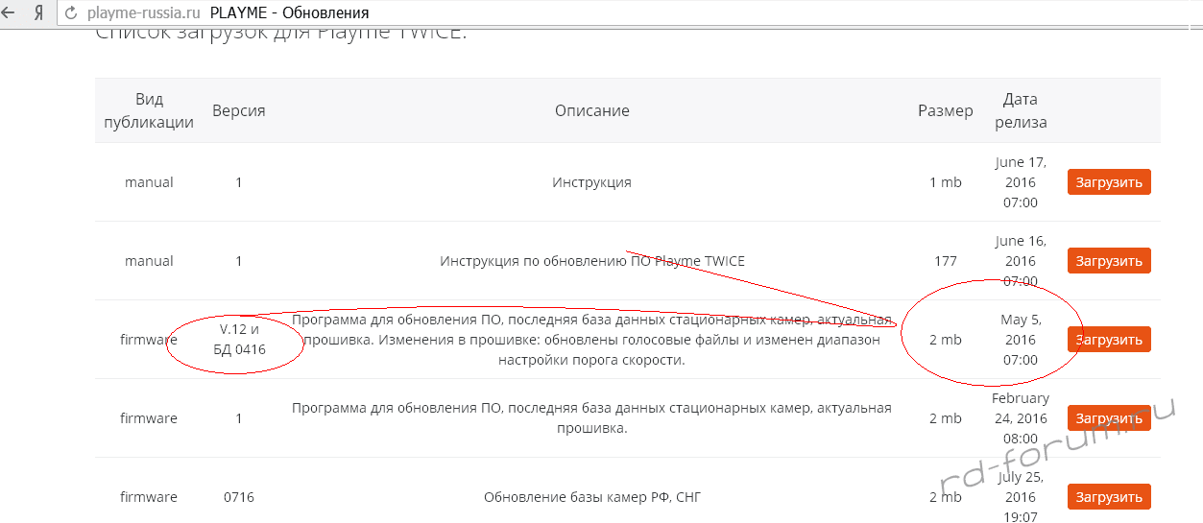Open the Yandex "Я" home icon
The image size is (1203, 523).
point(38,13)
